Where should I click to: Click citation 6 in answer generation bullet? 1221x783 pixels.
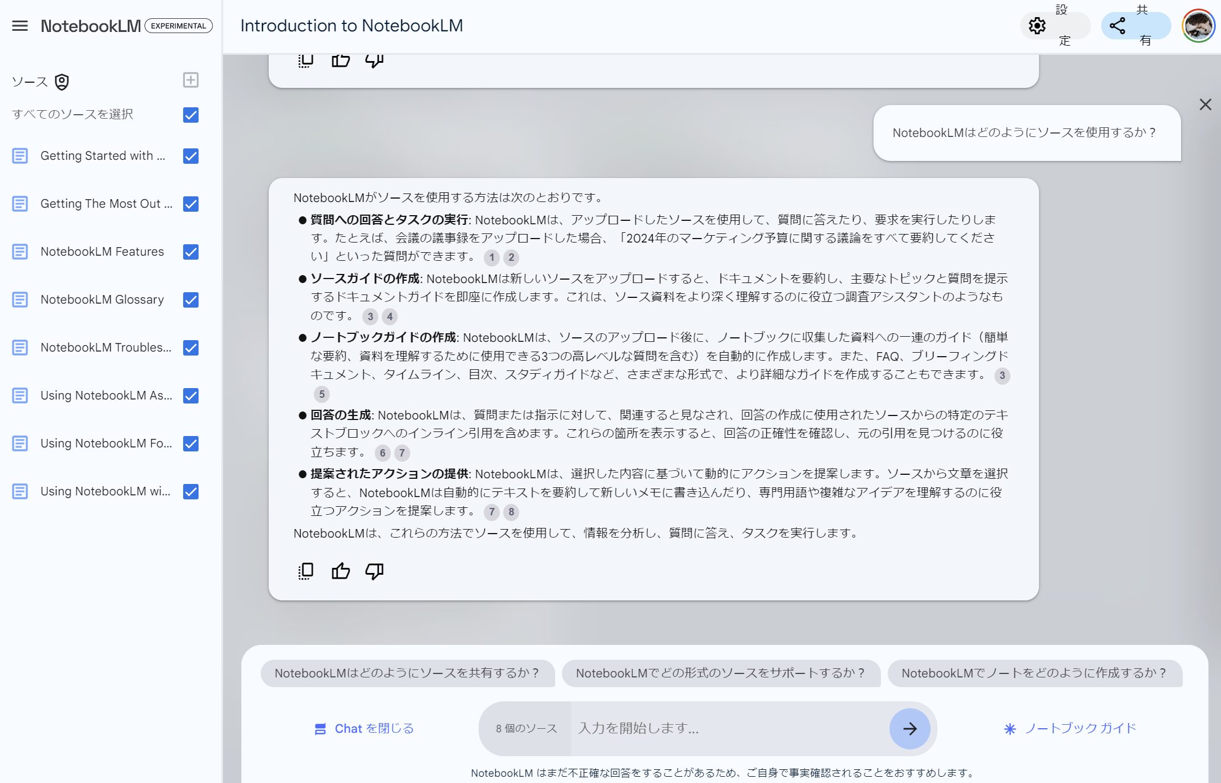click(x=383, y=453)
